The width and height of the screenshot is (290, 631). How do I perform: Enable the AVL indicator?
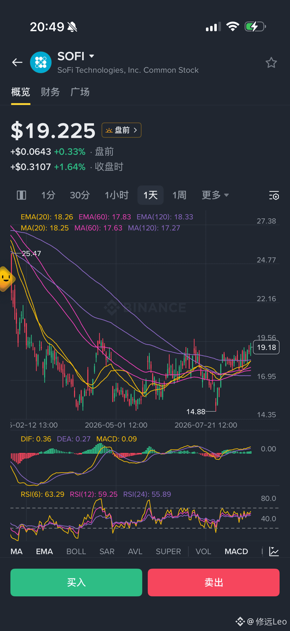point(135,551)
